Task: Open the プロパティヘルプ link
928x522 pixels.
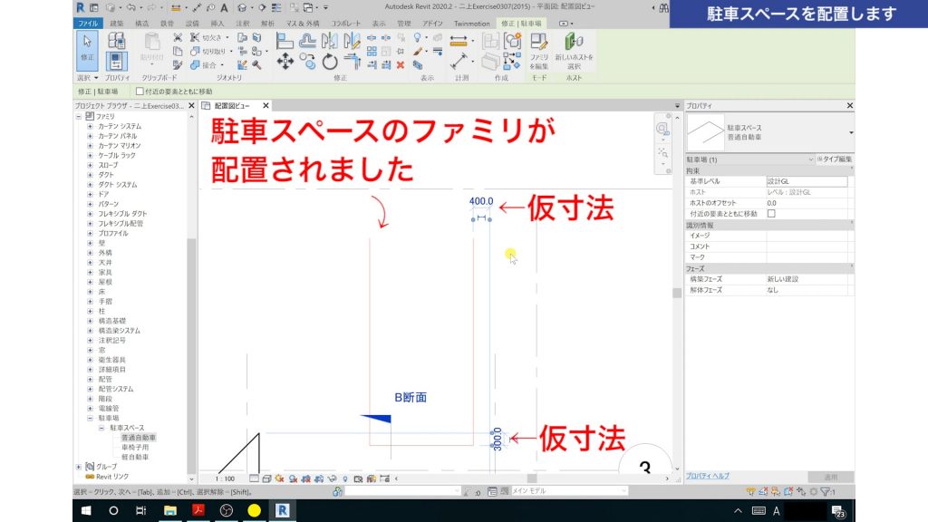Action: pyautogui.click(x=707, y=475)
